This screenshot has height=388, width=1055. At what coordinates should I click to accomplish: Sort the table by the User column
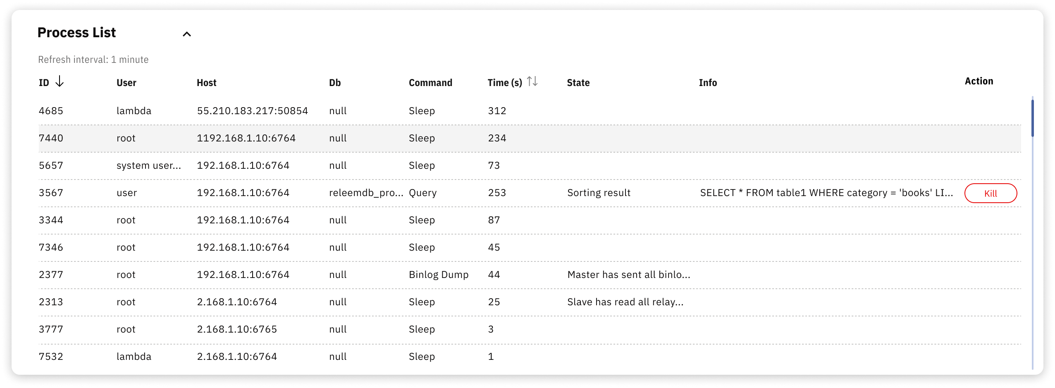(126, 83)
